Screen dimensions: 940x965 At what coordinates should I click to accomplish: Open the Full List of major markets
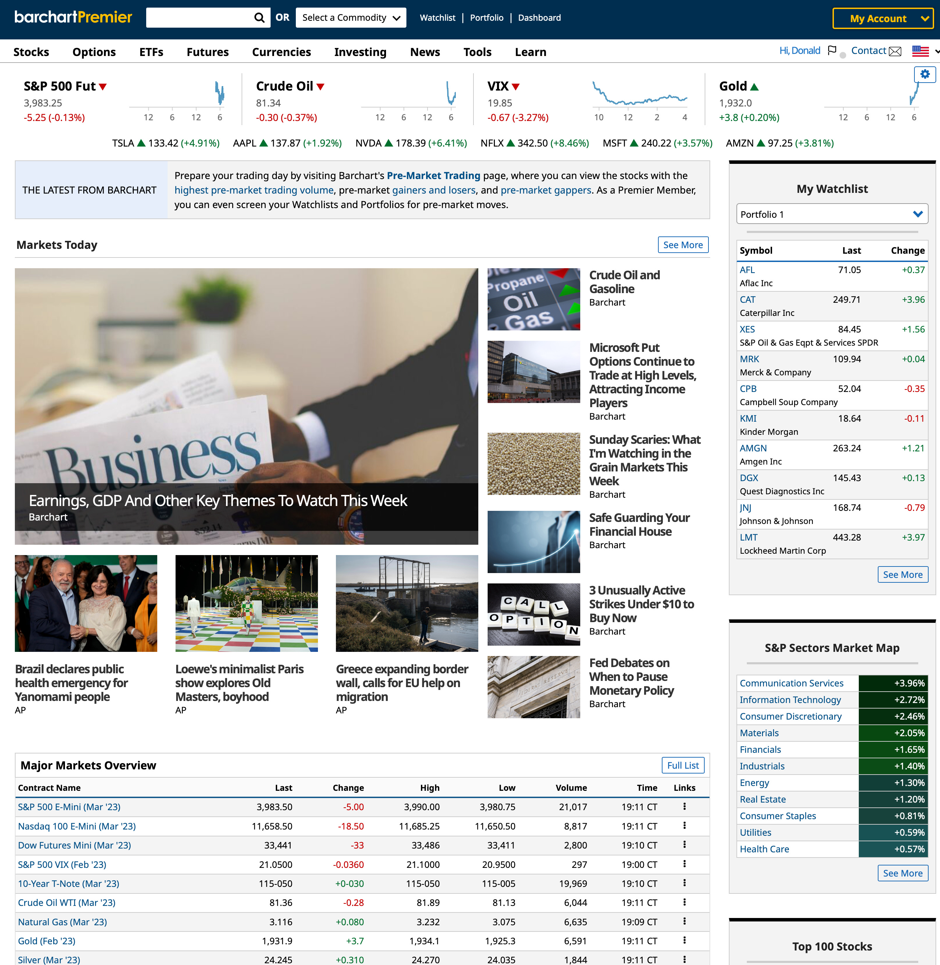tap(683, 766)
